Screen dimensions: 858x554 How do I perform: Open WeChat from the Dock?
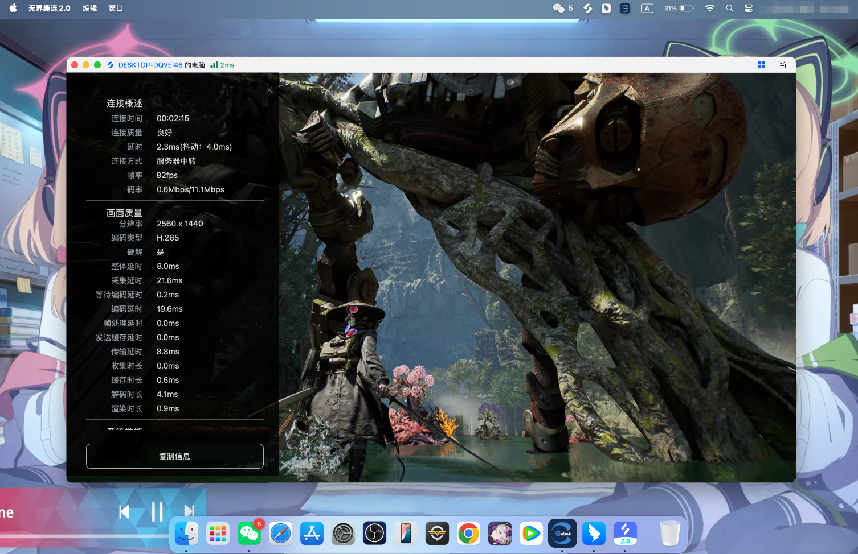click(250, 534)
